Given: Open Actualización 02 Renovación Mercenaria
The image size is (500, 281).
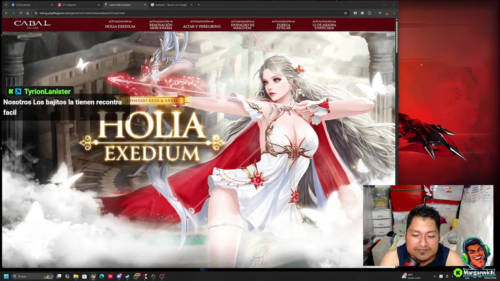Looking at the screenshot, I should 161,25.
